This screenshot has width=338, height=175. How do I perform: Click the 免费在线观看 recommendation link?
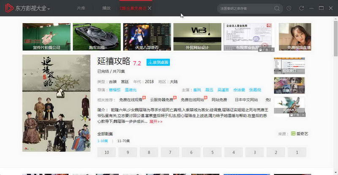131,100
